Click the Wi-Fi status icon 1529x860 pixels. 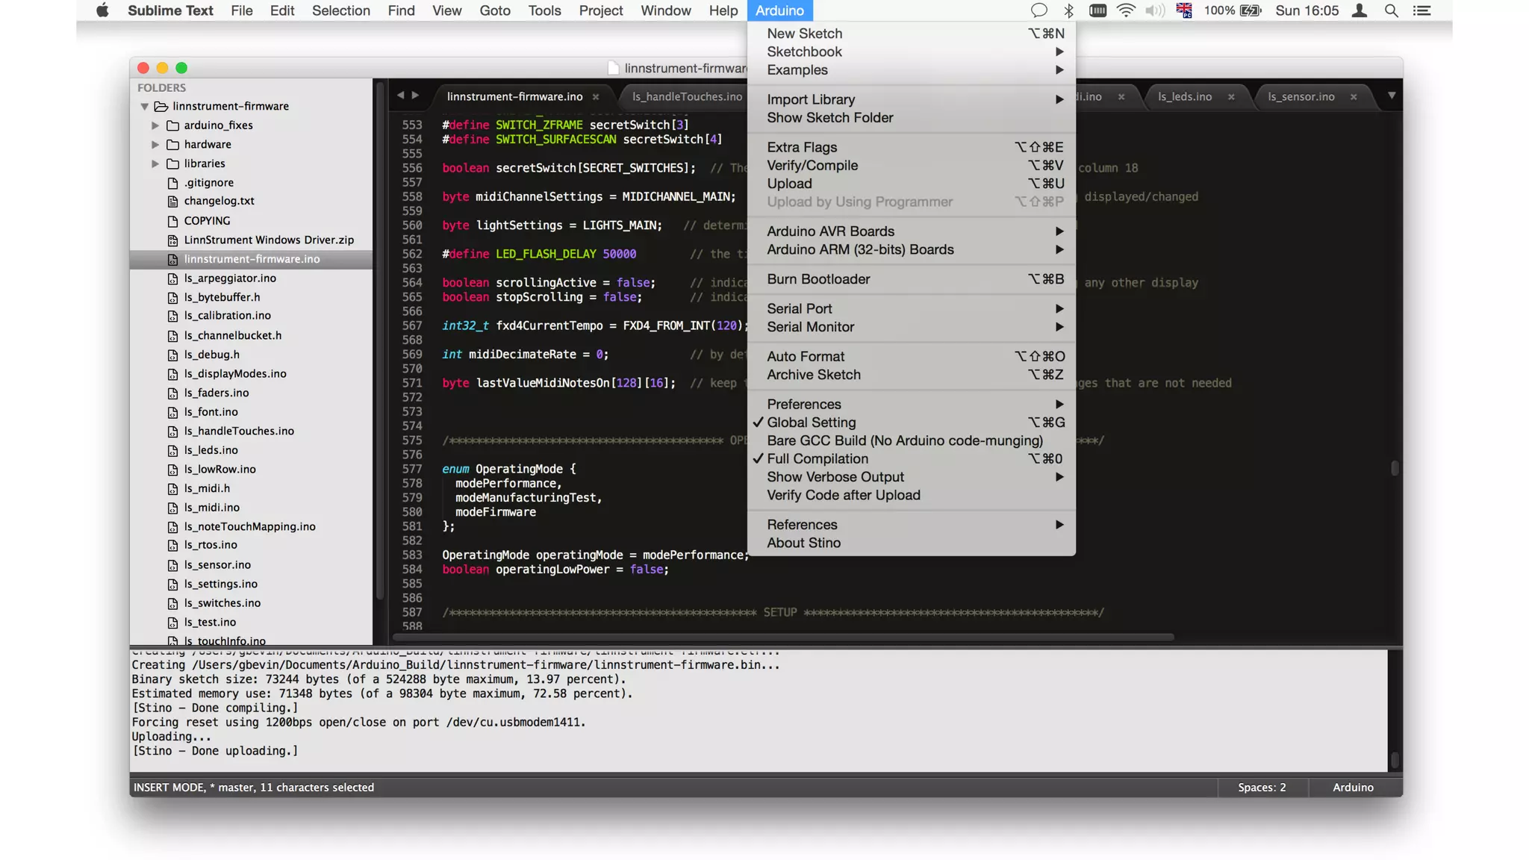[x=1125, y=10]
